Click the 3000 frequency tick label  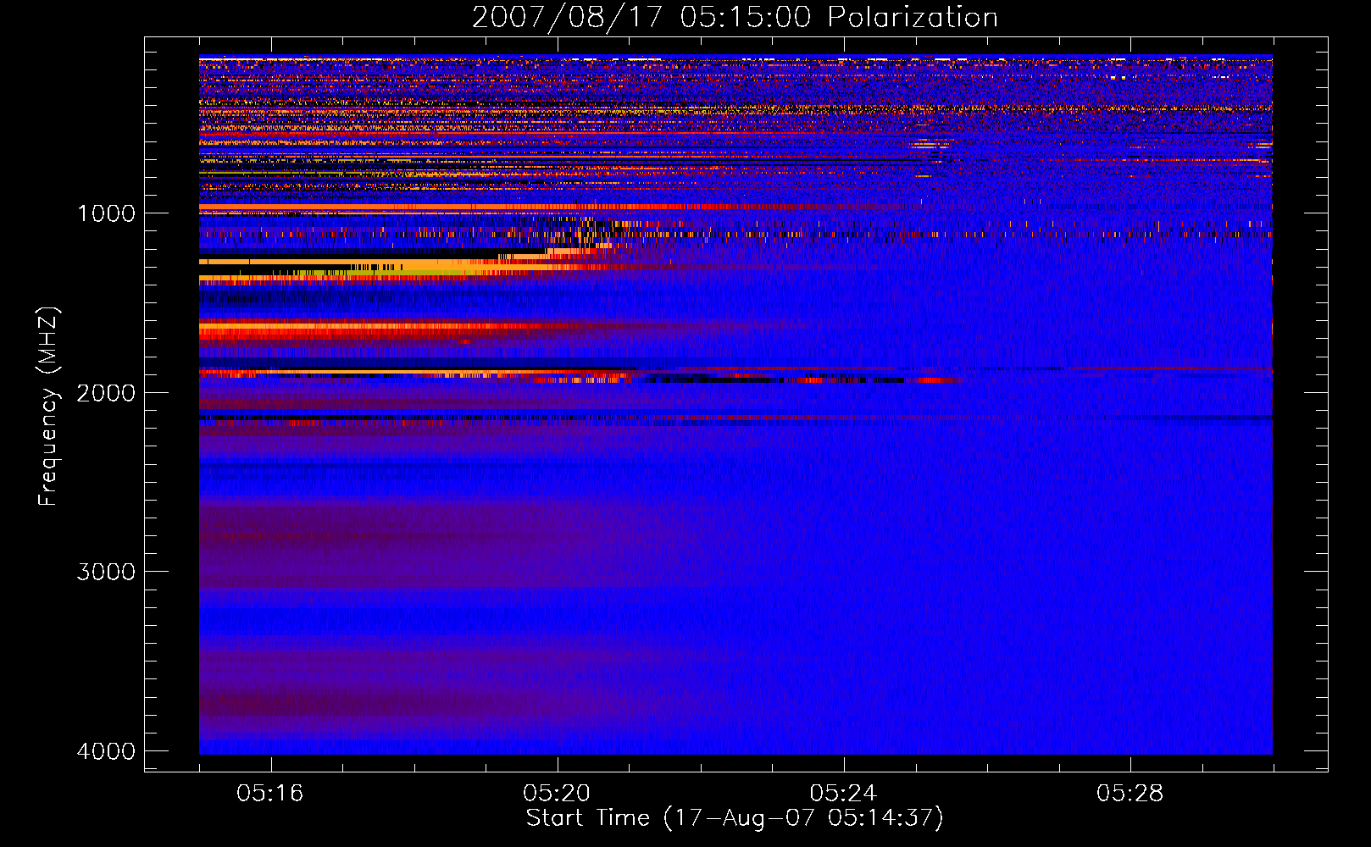pyautogui.click(x=106, y=572)
